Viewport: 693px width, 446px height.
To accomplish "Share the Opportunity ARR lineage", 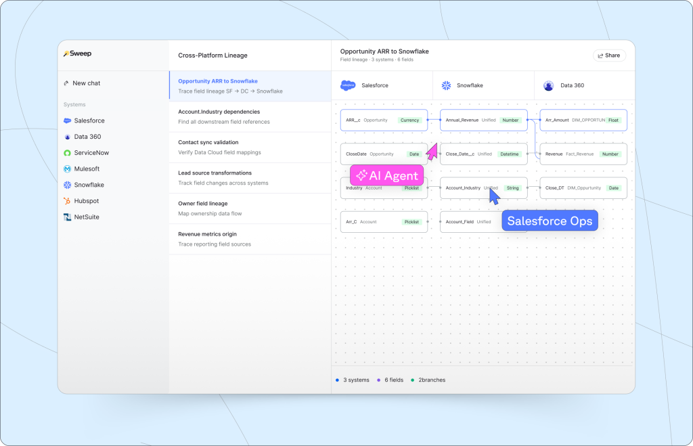I will click(609, 55).
